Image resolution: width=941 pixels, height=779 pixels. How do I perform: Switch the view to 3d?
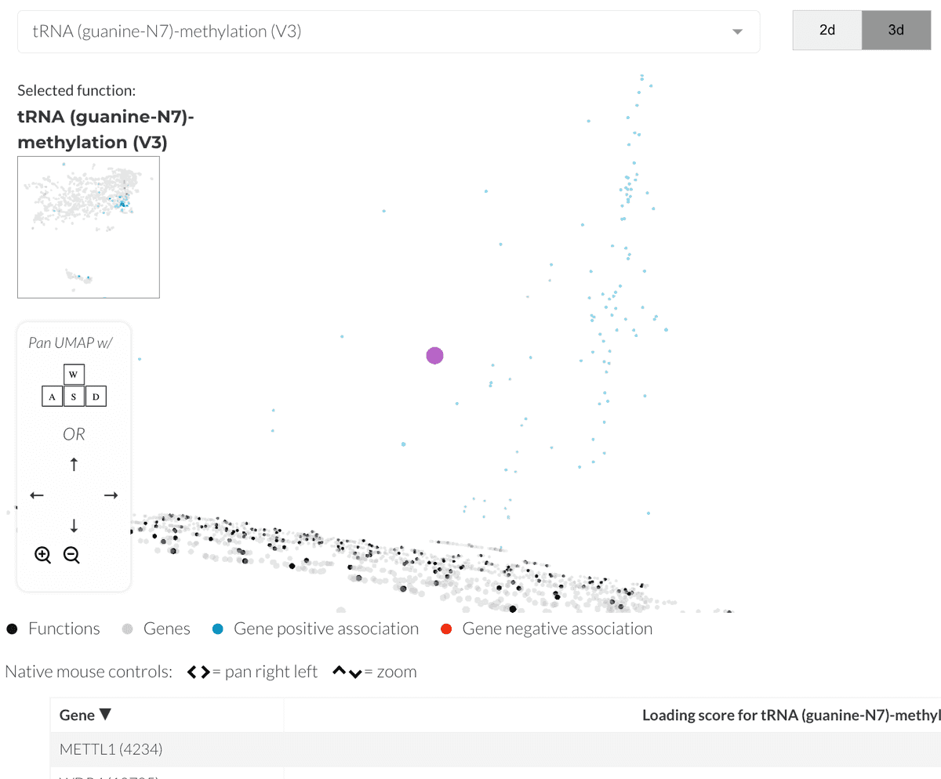point(896,31)
